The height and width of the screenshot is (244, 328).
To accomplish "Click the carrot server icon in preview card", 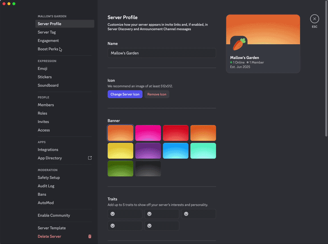I will [x=239, y=44].
